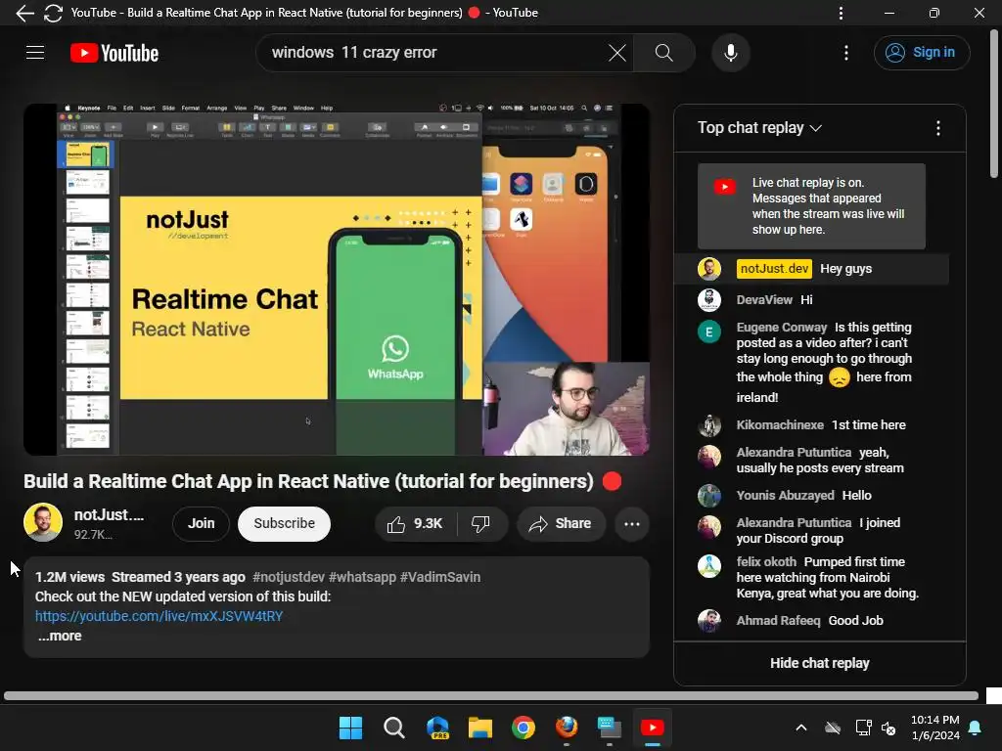Viewport: 1002px width, 751px height.
Task: Open Windows taskbar search
Action: point(393,728)
